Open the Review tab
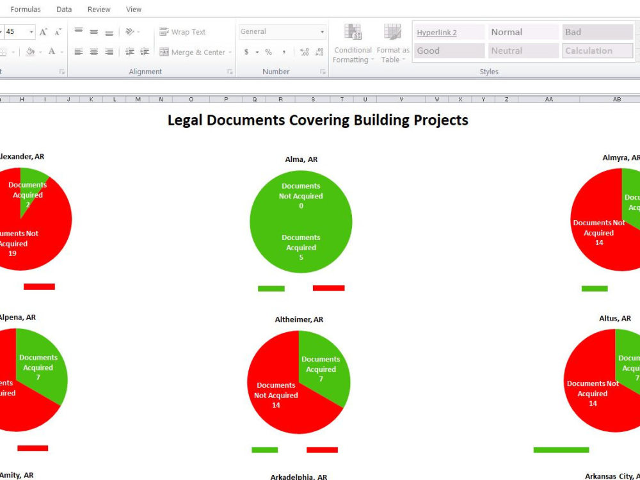The width and height of the screenshot is (640, 480). tap(99, 9)
